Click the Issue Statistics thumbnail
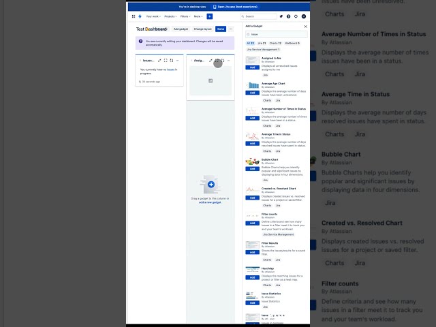The width and height of the screenshot is (436, 327). [253, 295]
